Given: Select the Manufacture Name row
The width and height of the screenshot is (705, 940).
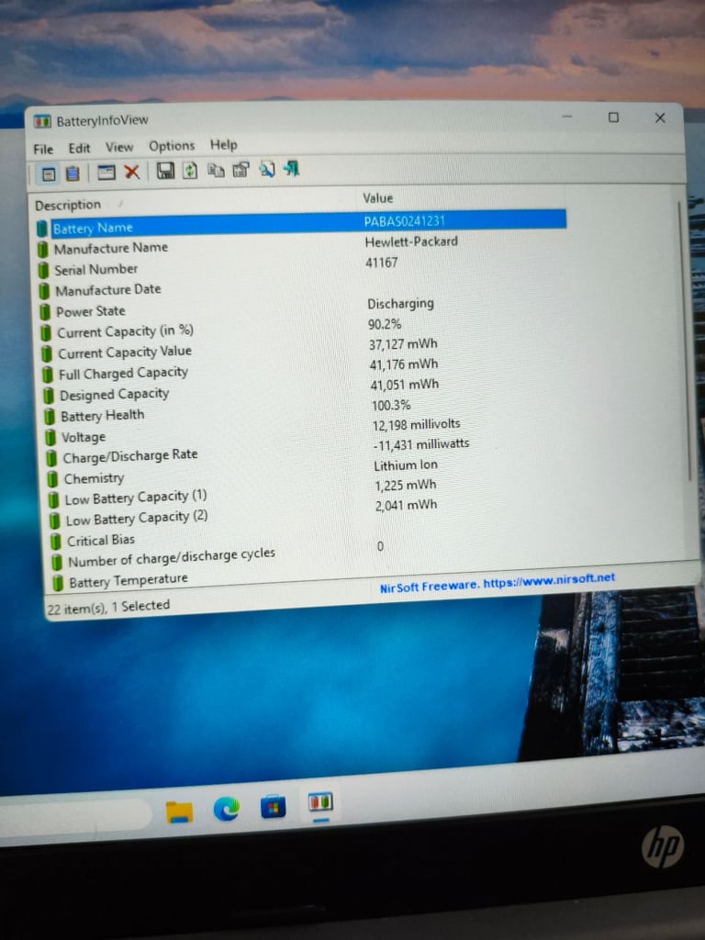Looking at the screenshot, I should [x=301, y=244].
